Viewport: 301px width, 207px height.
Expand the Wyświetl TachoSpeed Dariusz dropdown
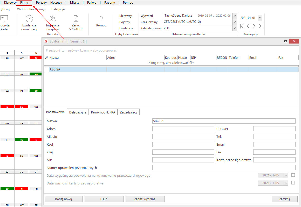click(x=235, y=16)
